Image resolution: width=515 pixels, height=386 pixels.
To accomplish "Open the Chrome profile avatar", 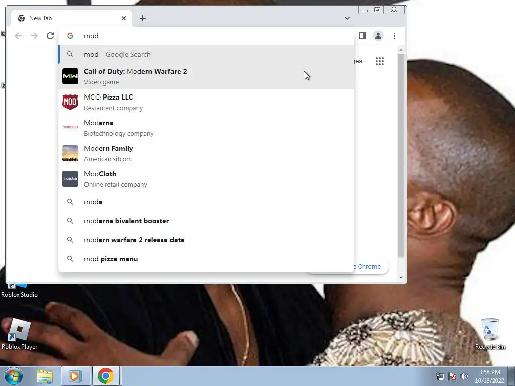I will click(378, 36).
